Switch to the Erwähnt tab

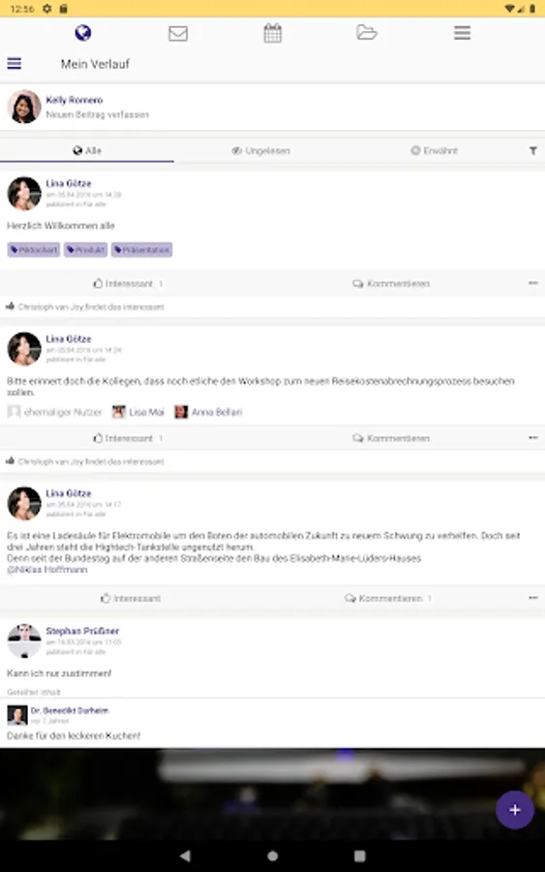(x=434, y=151)
